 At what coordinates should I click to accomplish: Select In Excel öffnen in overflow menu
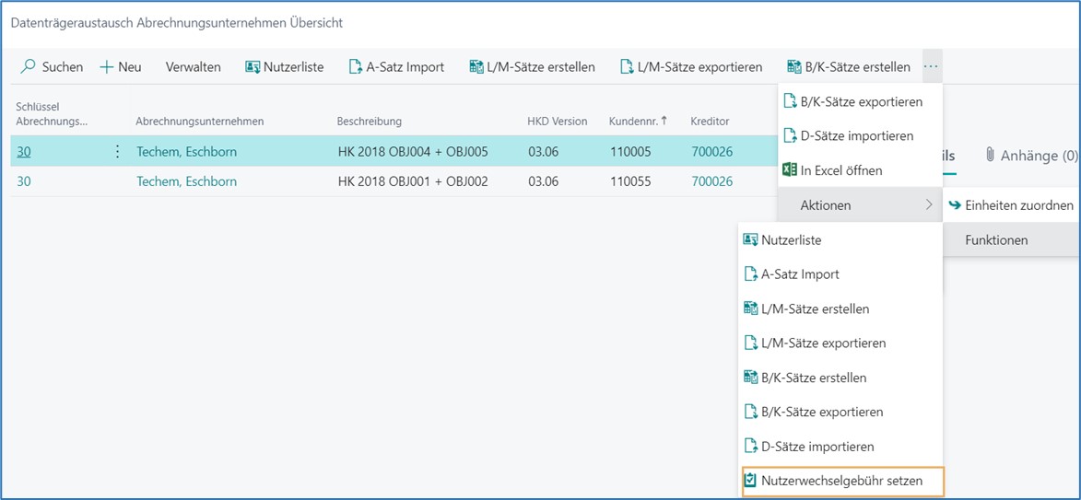click(840, 170)
